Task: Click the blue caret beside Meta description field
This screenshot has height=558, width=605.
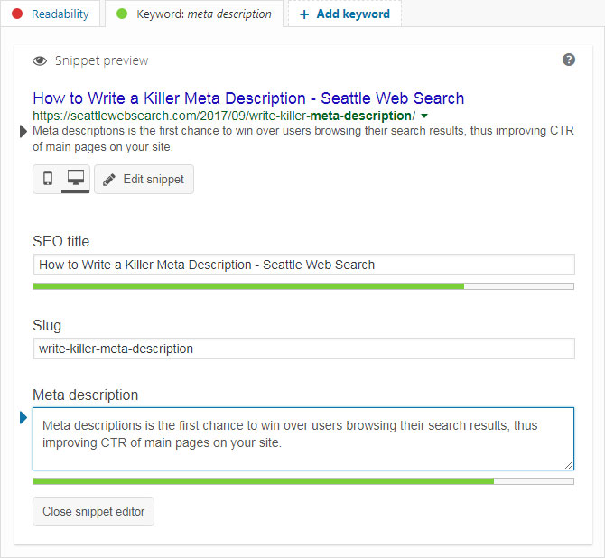Action: click(23, 417)
